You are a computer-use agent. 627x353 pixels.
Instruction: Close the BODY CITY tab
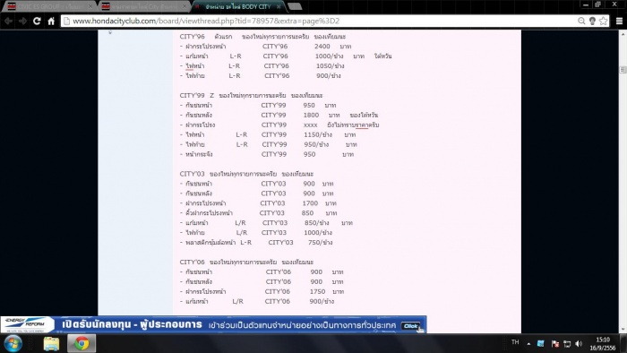(x=279, y=6)
